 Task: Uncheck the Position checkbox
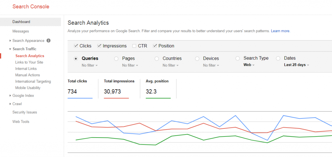pos(155,46)
